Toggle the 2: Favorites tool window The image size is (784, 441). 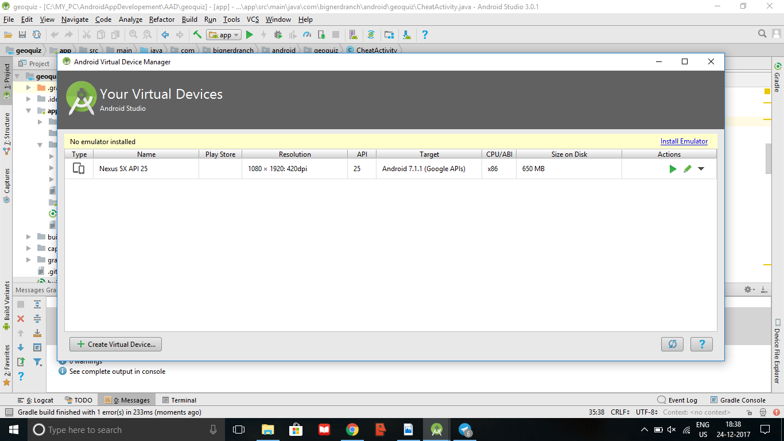click(7, 365)
